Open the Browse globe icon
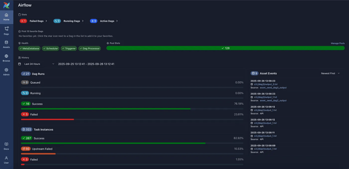Screen dimensions: 349x169 coord(6,58)
